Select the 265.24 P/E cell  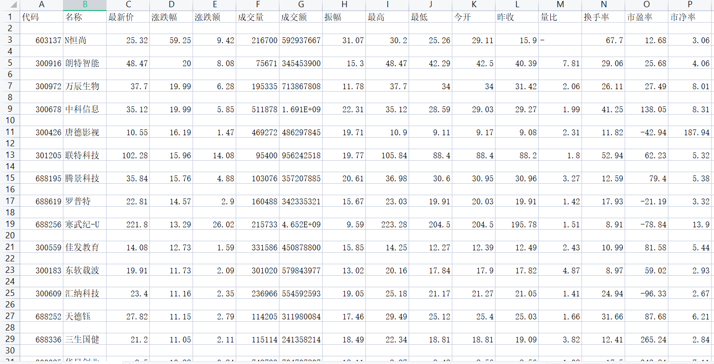pyautogui.click(x=647, y=339)
